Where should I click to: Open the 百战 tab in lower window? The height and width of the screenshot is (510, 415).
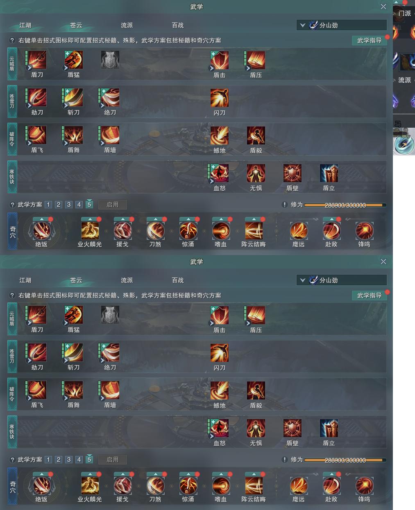pyautogui.click(x=178, y=280)
